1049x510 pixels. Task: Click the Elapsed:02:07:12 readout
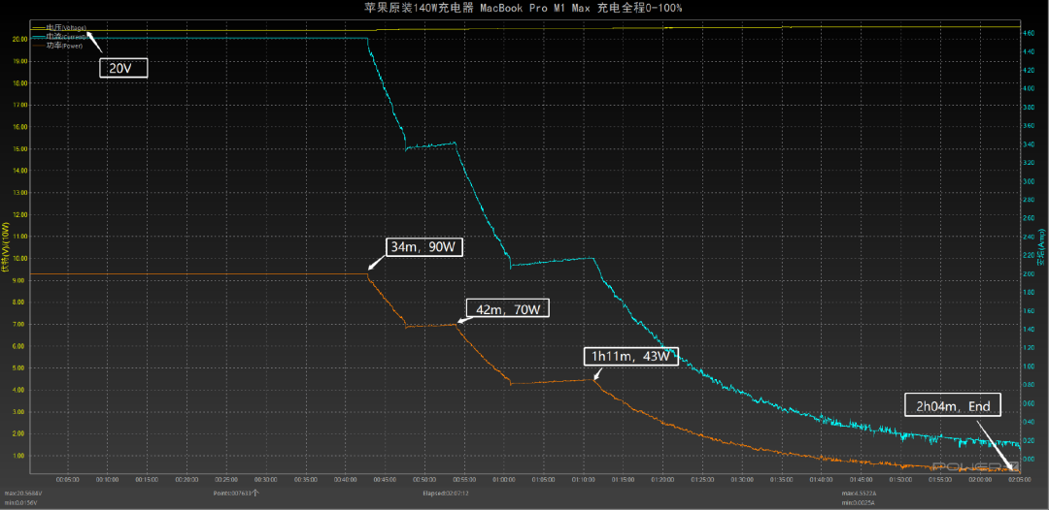click(445, 494)
